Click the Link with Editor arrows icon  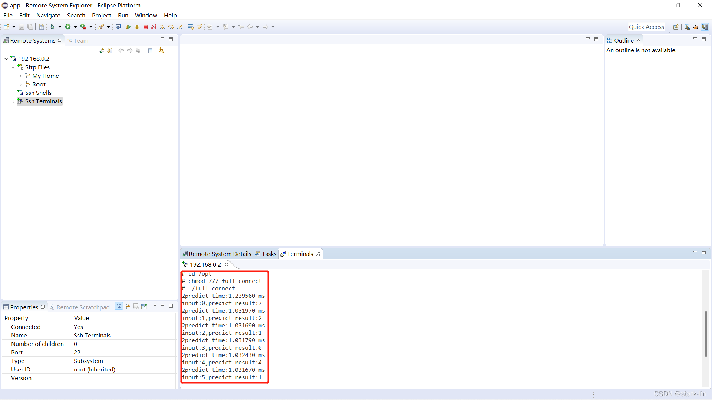(x=161, y=50)
